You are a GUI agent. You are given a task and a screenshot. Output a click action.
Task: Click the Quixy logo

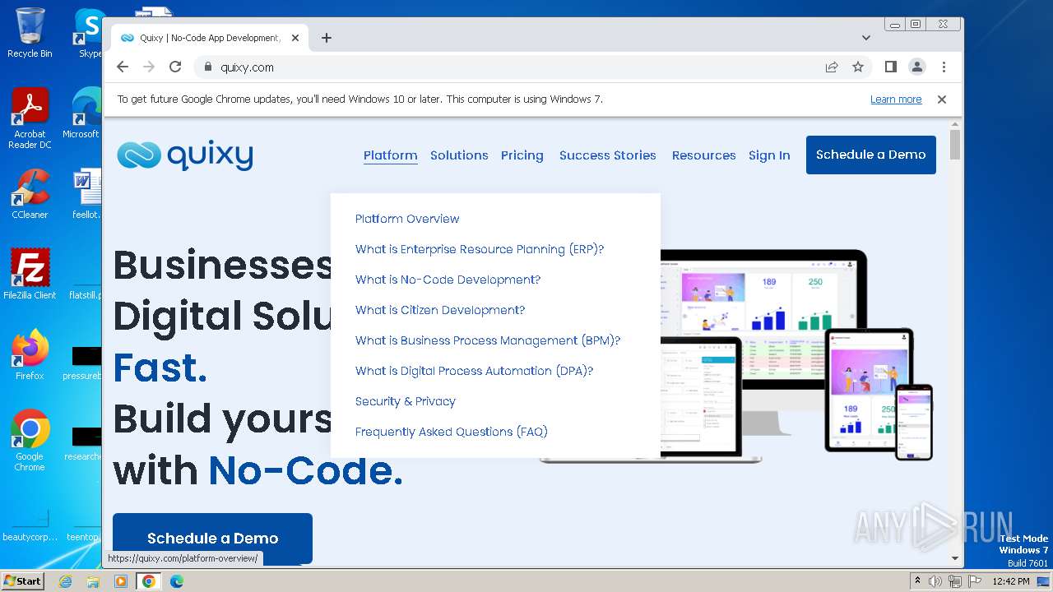point(185,155)
